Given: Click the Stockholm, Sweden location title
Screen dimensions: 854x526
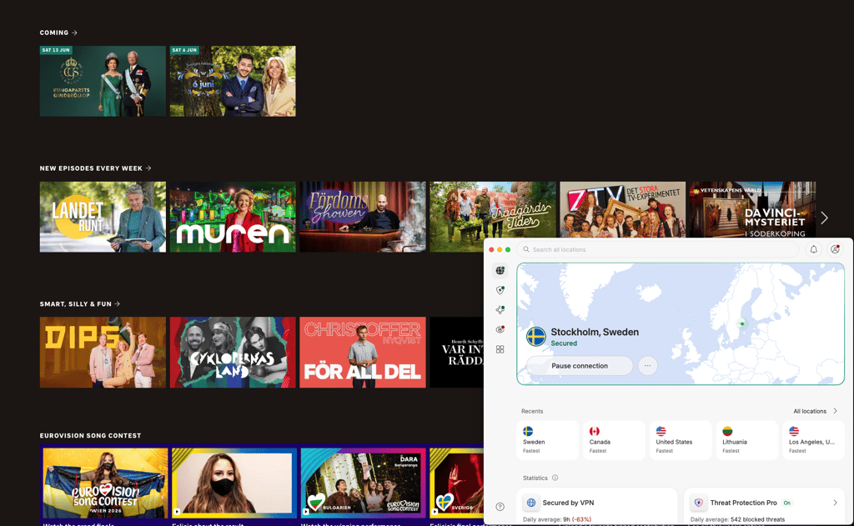Looking at the screenshot, I should (595, 332).
